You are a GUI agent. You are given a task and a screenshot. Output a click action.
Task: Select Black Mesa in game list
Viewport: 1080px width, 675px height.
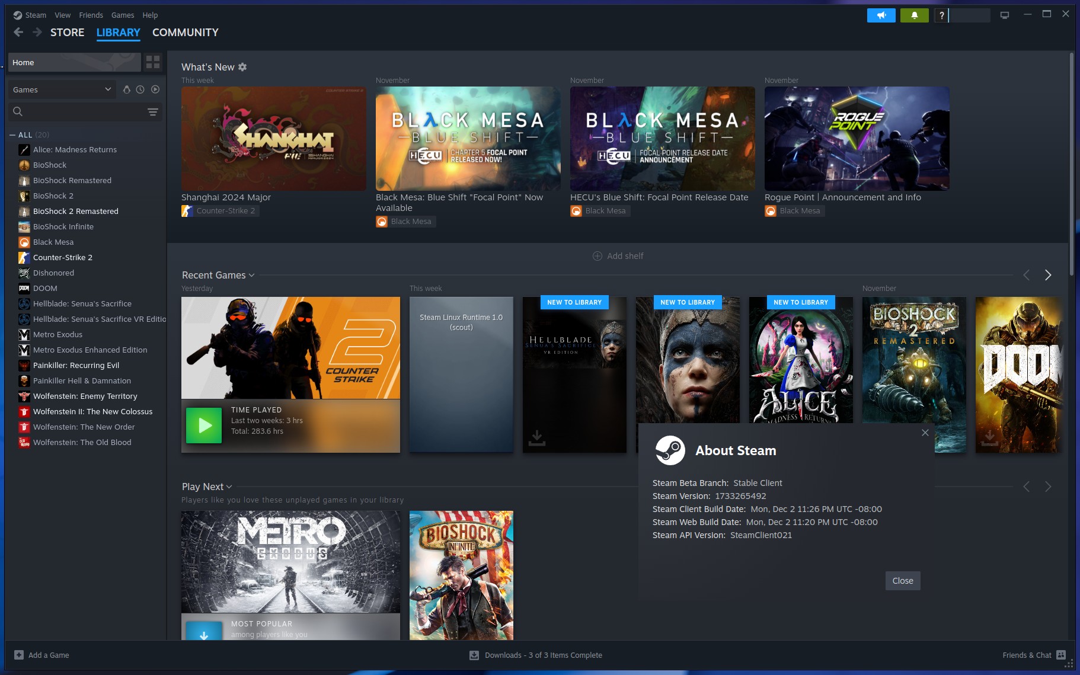(53, 242)
